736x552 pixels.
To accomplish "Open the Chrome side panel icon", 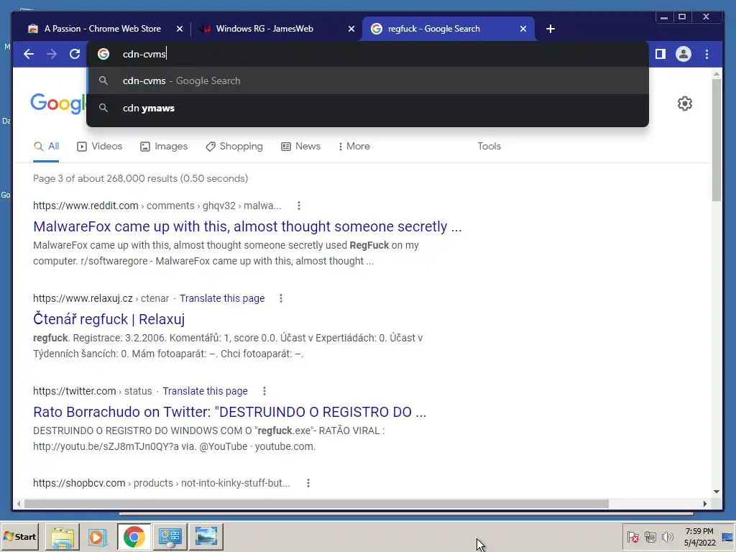I will click(x=661, y=54).
